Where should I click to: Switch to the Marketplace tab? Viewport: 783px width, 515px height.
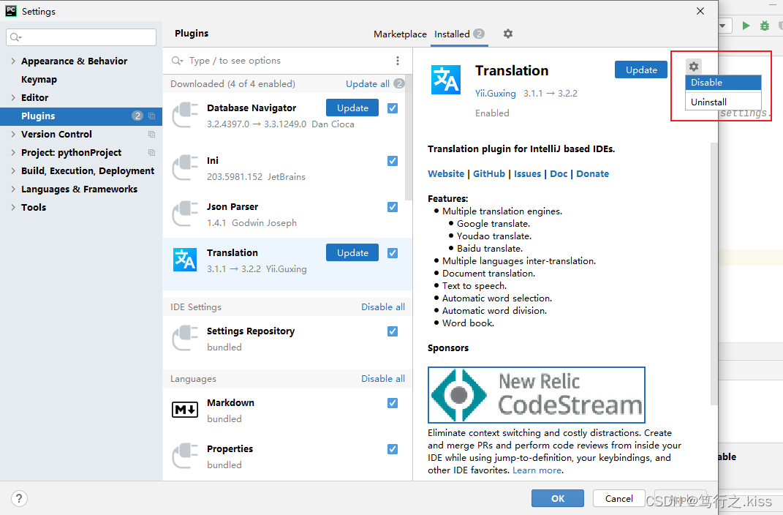tap(400, 34)
